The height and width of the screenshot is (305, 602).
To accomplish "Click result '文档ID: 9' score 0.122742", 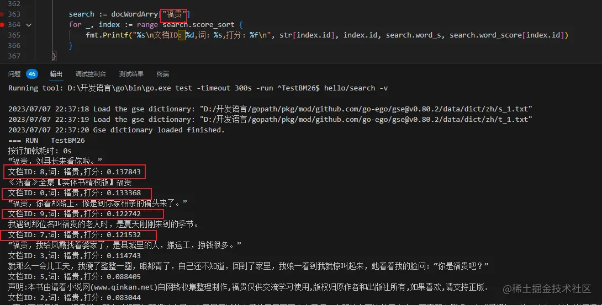I will pos(75,214).
